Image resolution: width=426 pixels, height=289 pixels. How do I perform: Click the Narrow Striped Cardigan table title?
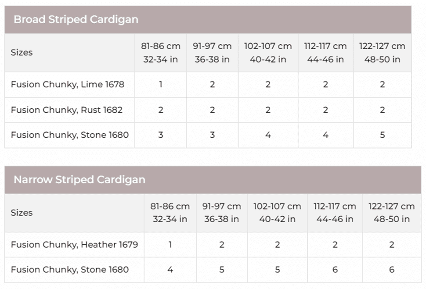pos(79,180)
